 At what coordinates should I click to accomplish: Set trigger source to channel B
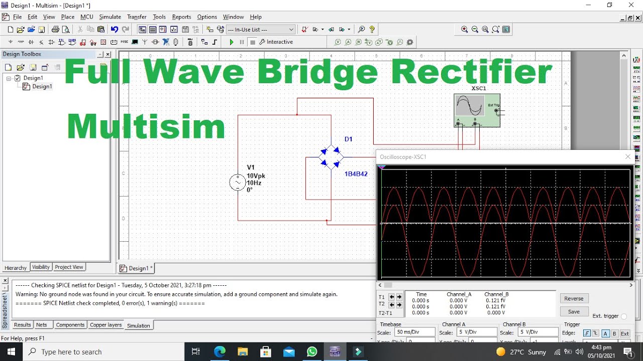614,333
